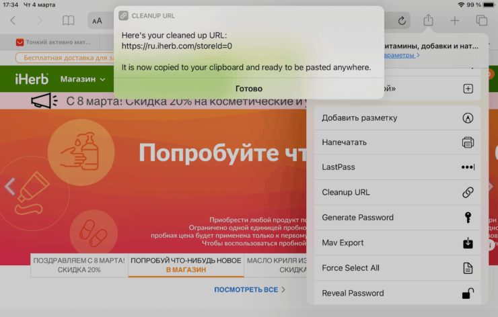The image size is (498, 317).
Task: Run the Force Select All shortcut
Action: (397, 268)
